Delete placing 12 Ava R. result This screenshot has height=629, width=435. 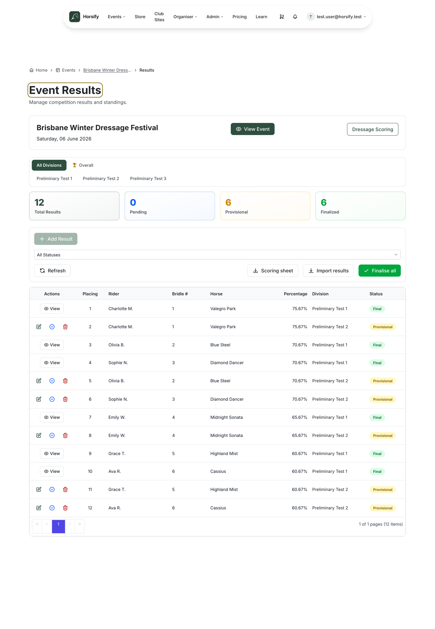click(x=65, y=508)
